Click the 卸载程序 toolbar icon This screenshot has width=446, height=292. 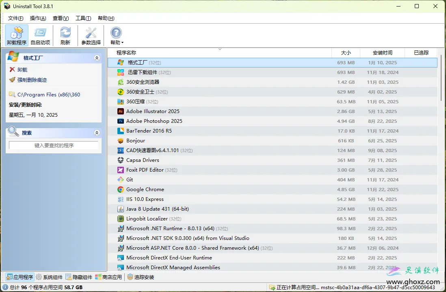pos(16,35)
